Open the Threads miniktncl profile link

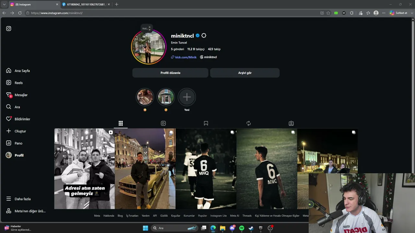(208, 57)
